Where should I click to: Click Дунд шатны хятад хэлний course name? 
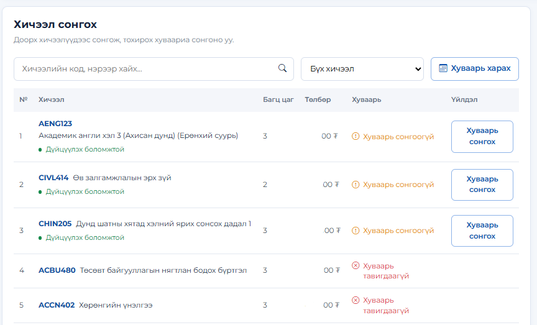click(x=163, y=224)
